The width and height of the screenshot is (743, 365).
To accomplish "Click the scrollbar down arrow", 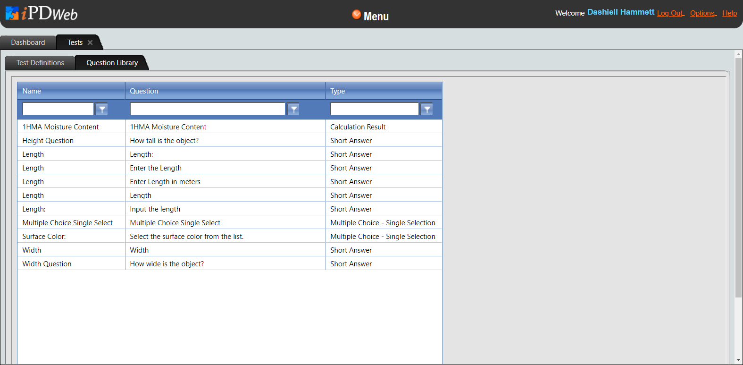I will tap(739, 360).
